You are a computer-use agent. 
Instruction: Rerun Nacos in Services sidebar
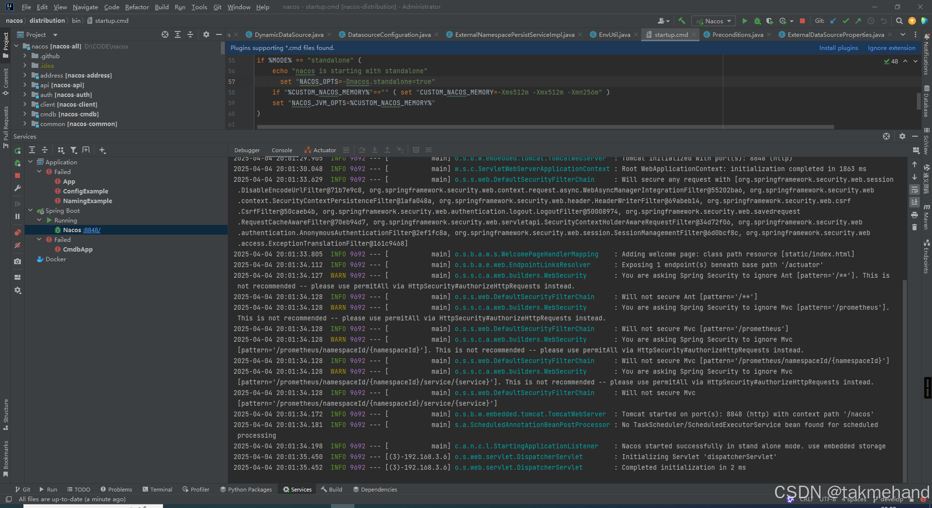(x=17, y=151)
